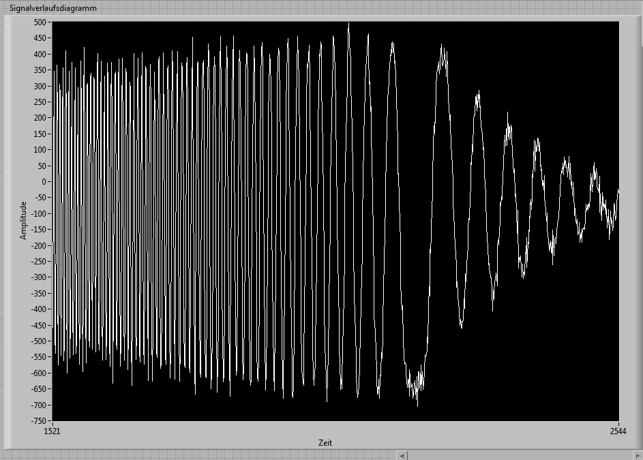
Task: Click the x-axis minimum value 1521
Action: [x=52, y=431]
